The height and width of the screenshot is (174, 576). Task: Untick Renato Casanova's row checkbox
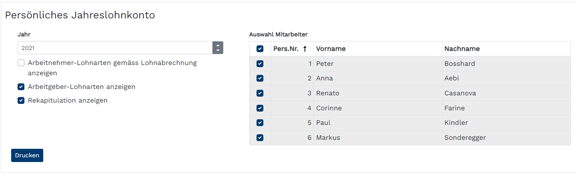[x=260, y=93]
